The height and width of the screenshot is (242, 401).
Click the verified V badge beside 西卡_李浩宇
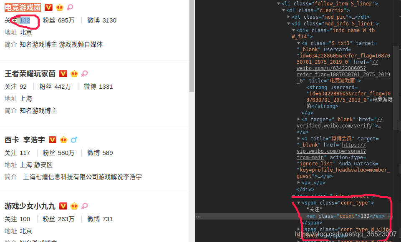pyautogui.click(x=53, y=140)
